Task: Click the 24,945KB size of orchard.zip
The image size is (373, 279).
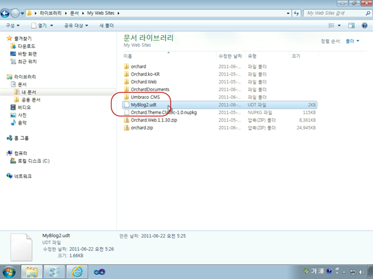Action: (306, 128)
